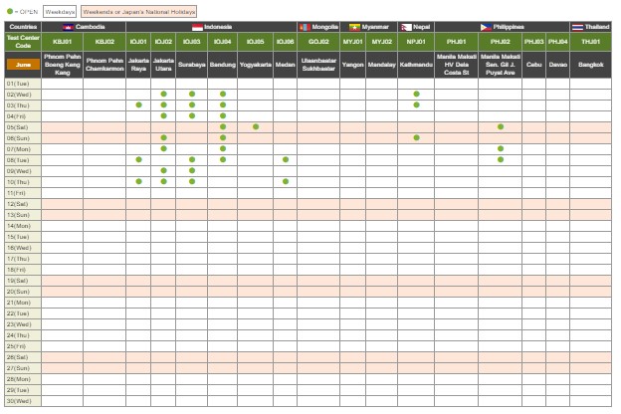Select open dot for IOJ06 on 08(Tue)
This screenshot has width=621, height=414.
tap(286, 159)
